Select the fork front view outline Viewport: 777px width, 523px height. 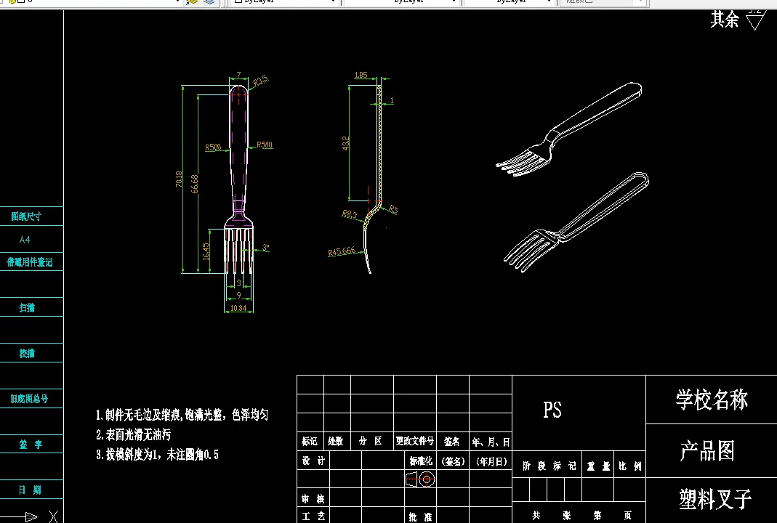(238, 179)
